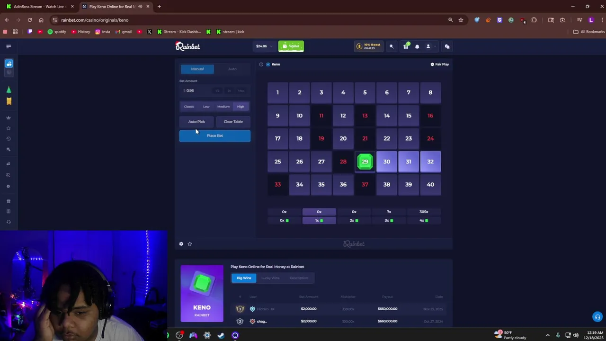Open the Twitch extension icon

point(499,20)
